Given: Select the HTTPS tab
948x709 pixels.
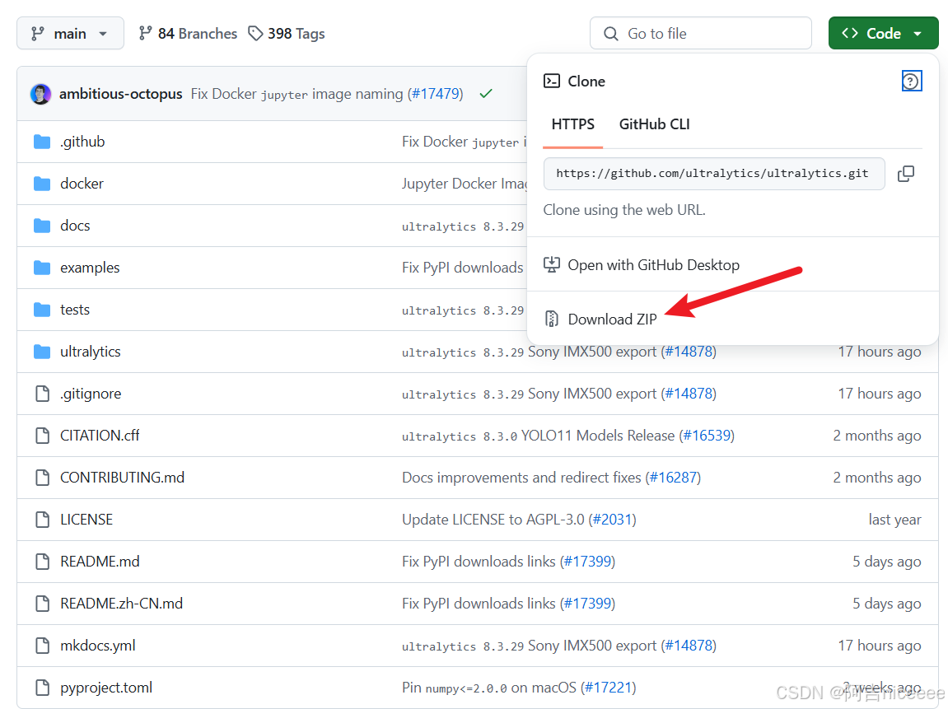Looking at the screenshot, I should [572, 124].
